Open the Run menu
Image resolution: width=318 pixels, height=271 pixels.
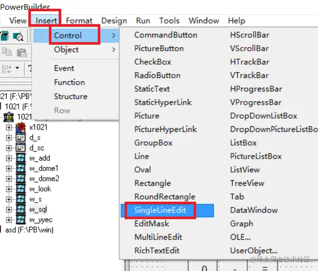(x=143, y=21)
